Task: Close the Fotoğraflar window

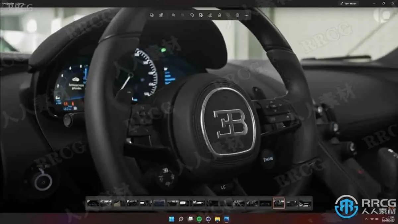Action: [x=393, y=3]
